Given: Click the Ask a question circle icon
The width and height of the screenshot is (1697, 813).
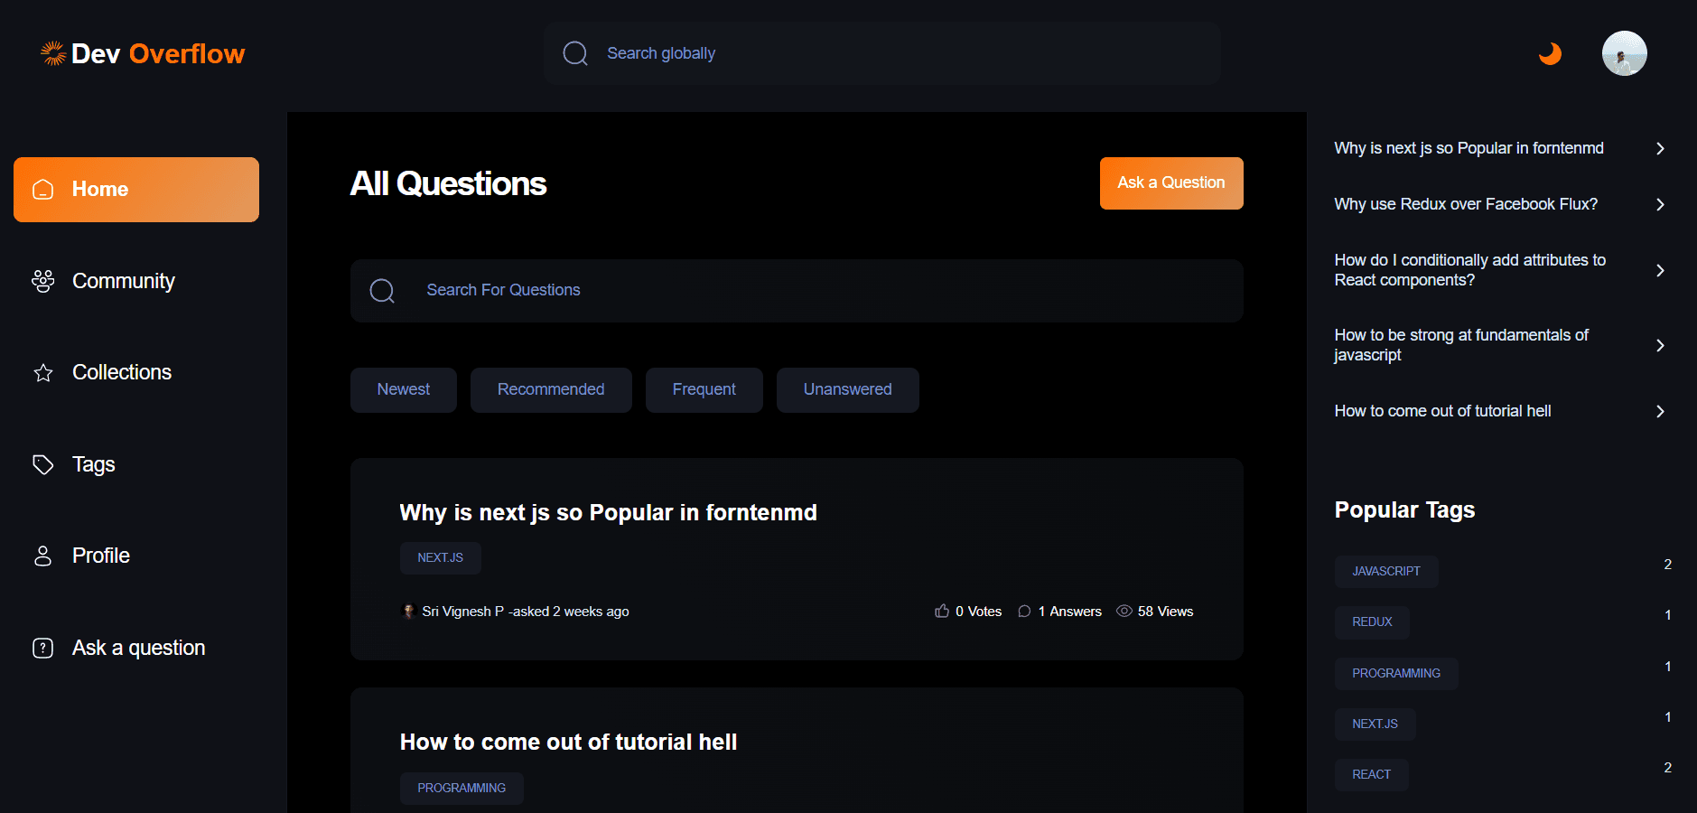Looking at the screenshot, I should click(x=42, y=648).
